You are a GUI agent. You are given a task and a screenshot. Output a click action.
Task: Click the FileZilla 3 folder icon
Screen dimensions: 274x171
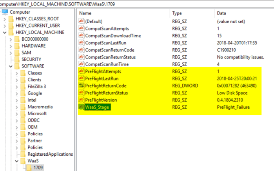click(x=23, y=86)
